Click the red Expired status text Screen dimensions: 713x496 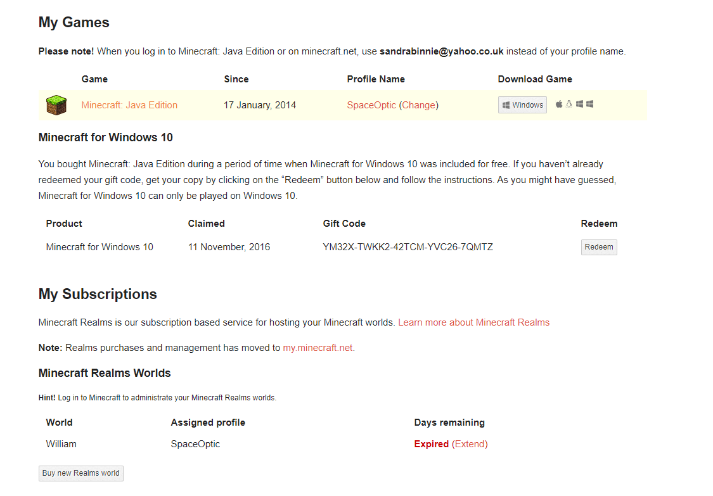pyautogui.click(x=432, y=444)
